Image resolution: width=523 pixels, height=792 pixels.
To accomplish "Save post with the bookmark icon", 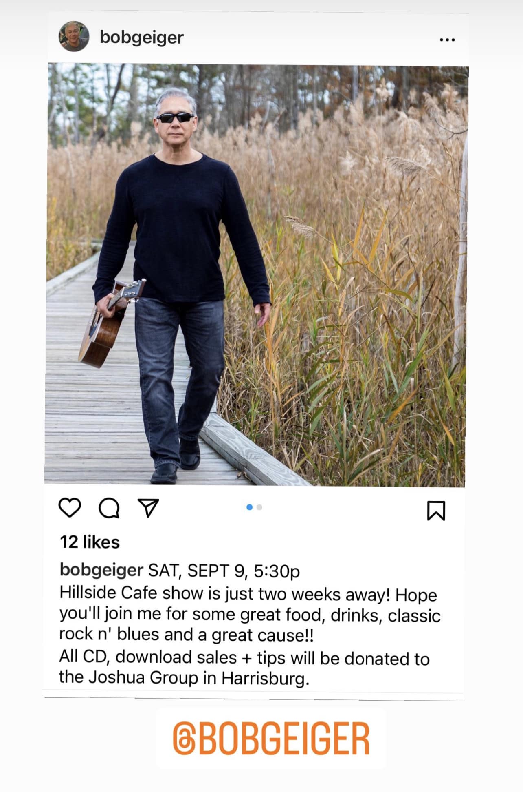I will [436, 511].
